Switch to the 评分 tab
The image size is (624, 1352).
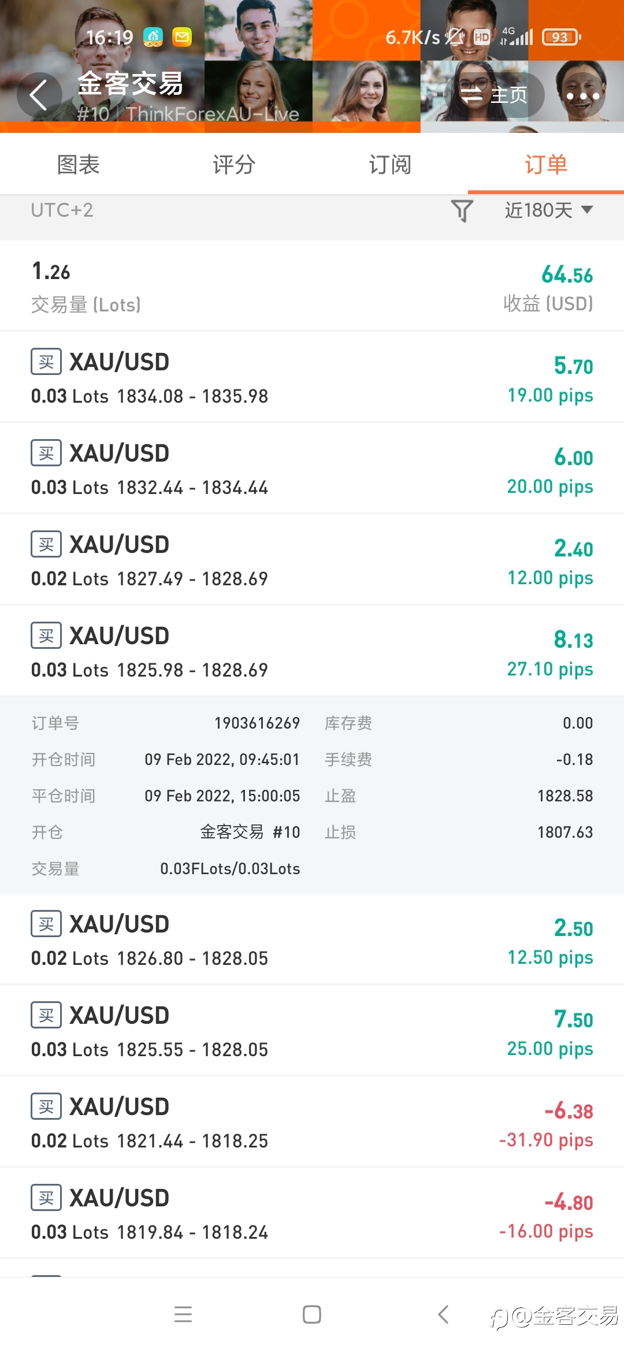(x=234, y=165)
